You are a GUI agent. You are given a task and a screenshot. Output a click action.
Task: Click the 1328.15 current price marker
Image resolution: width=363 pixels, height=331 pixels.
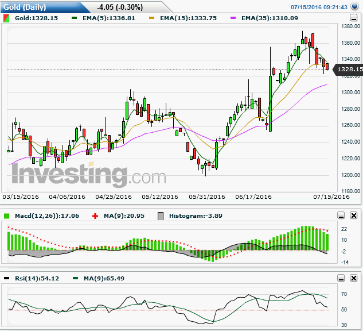click(348, 69)
